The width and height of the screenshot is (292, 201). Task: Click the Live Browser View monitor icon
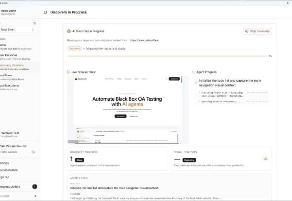(x=69, y=72)
